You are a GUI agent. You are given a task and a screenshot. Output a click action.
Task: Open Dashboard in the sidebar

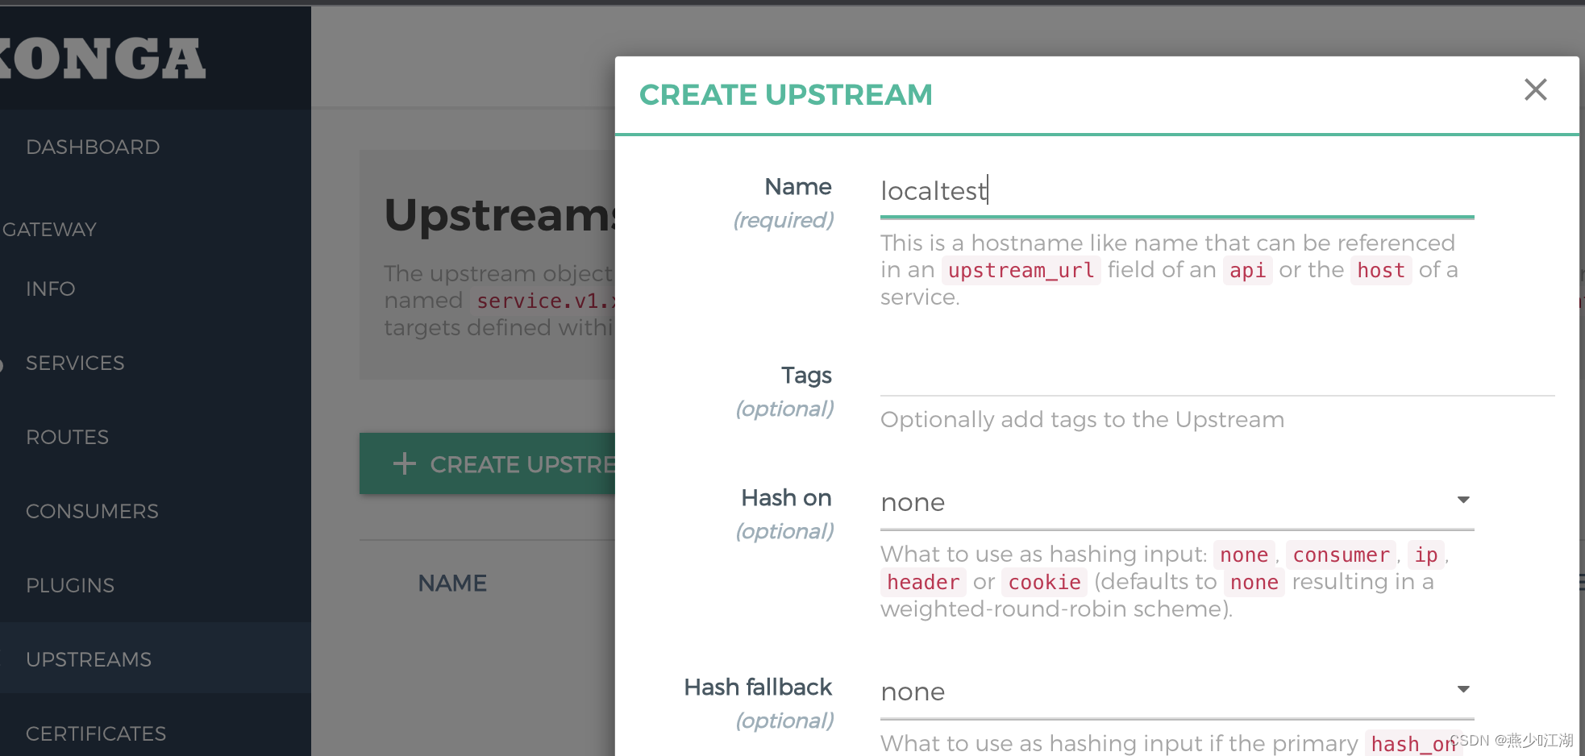click(93, 147)
